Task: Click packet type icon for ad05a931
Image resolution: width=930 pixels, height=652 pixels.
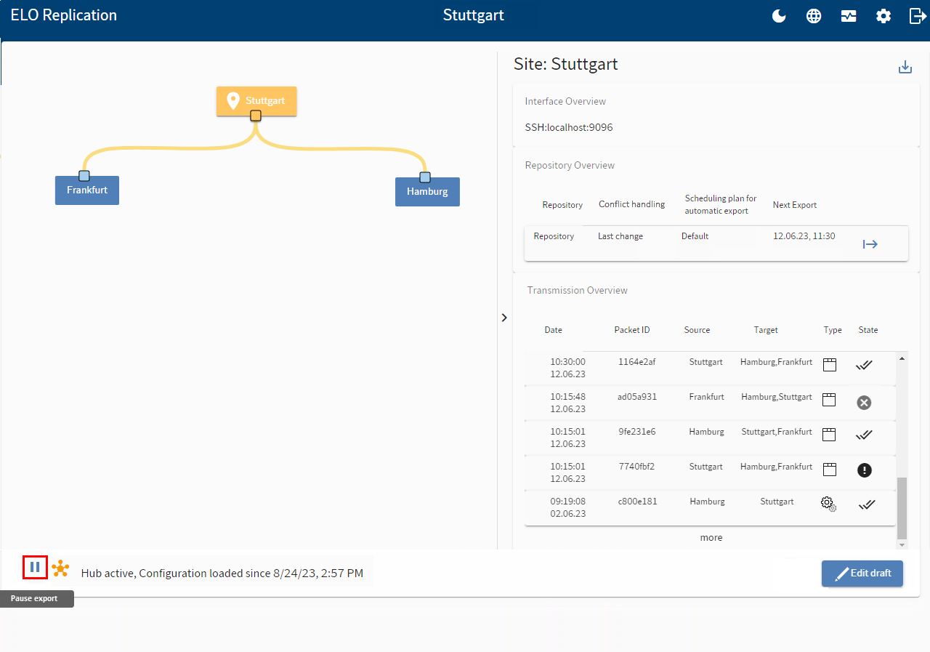Action: tap(830, 400)
